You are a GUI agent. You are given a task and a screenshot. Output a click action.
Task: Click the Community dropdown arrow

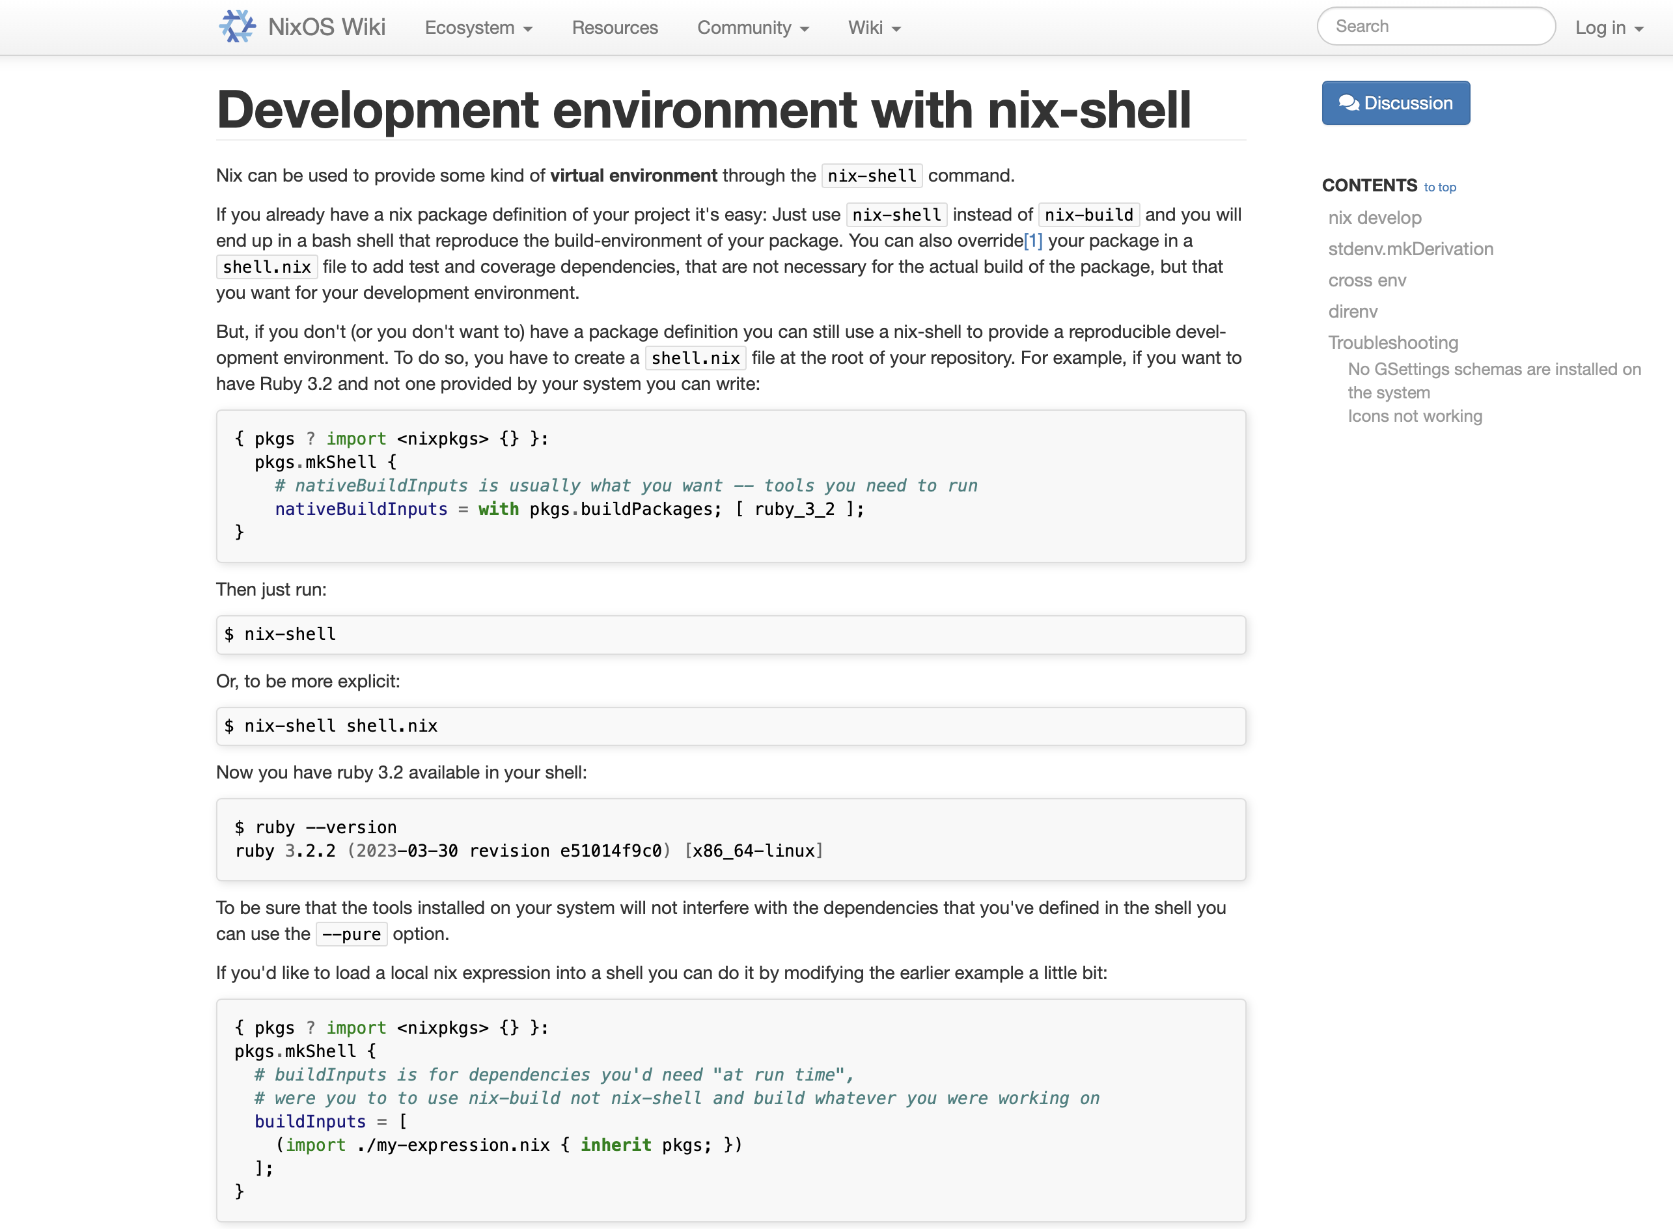(804, 29)
